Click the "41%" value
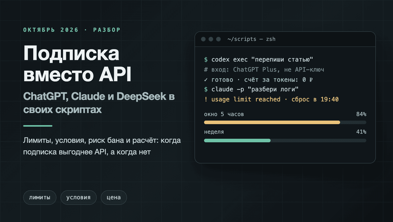 click(x=361, y=132)
